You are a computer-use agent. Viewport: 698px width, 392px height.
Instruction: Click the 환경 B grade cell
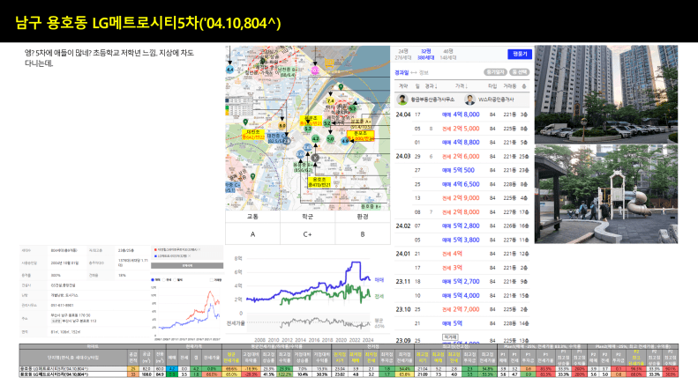363,234
